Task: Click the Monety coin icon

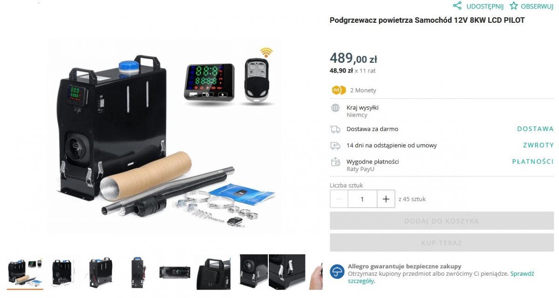Action: click(339, 90)
